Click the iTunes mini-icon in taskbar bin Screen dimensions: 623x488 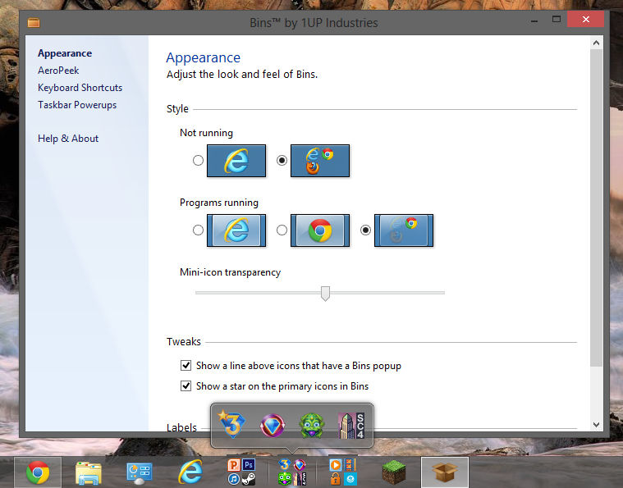tap(234, 479)
